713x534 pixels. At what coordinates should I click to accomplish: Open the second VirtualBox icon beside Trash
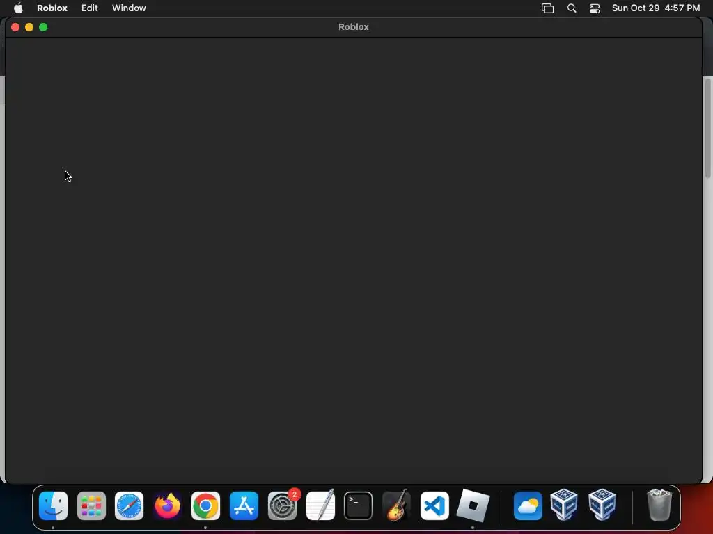pyautogui.click(x=602, y=504)
